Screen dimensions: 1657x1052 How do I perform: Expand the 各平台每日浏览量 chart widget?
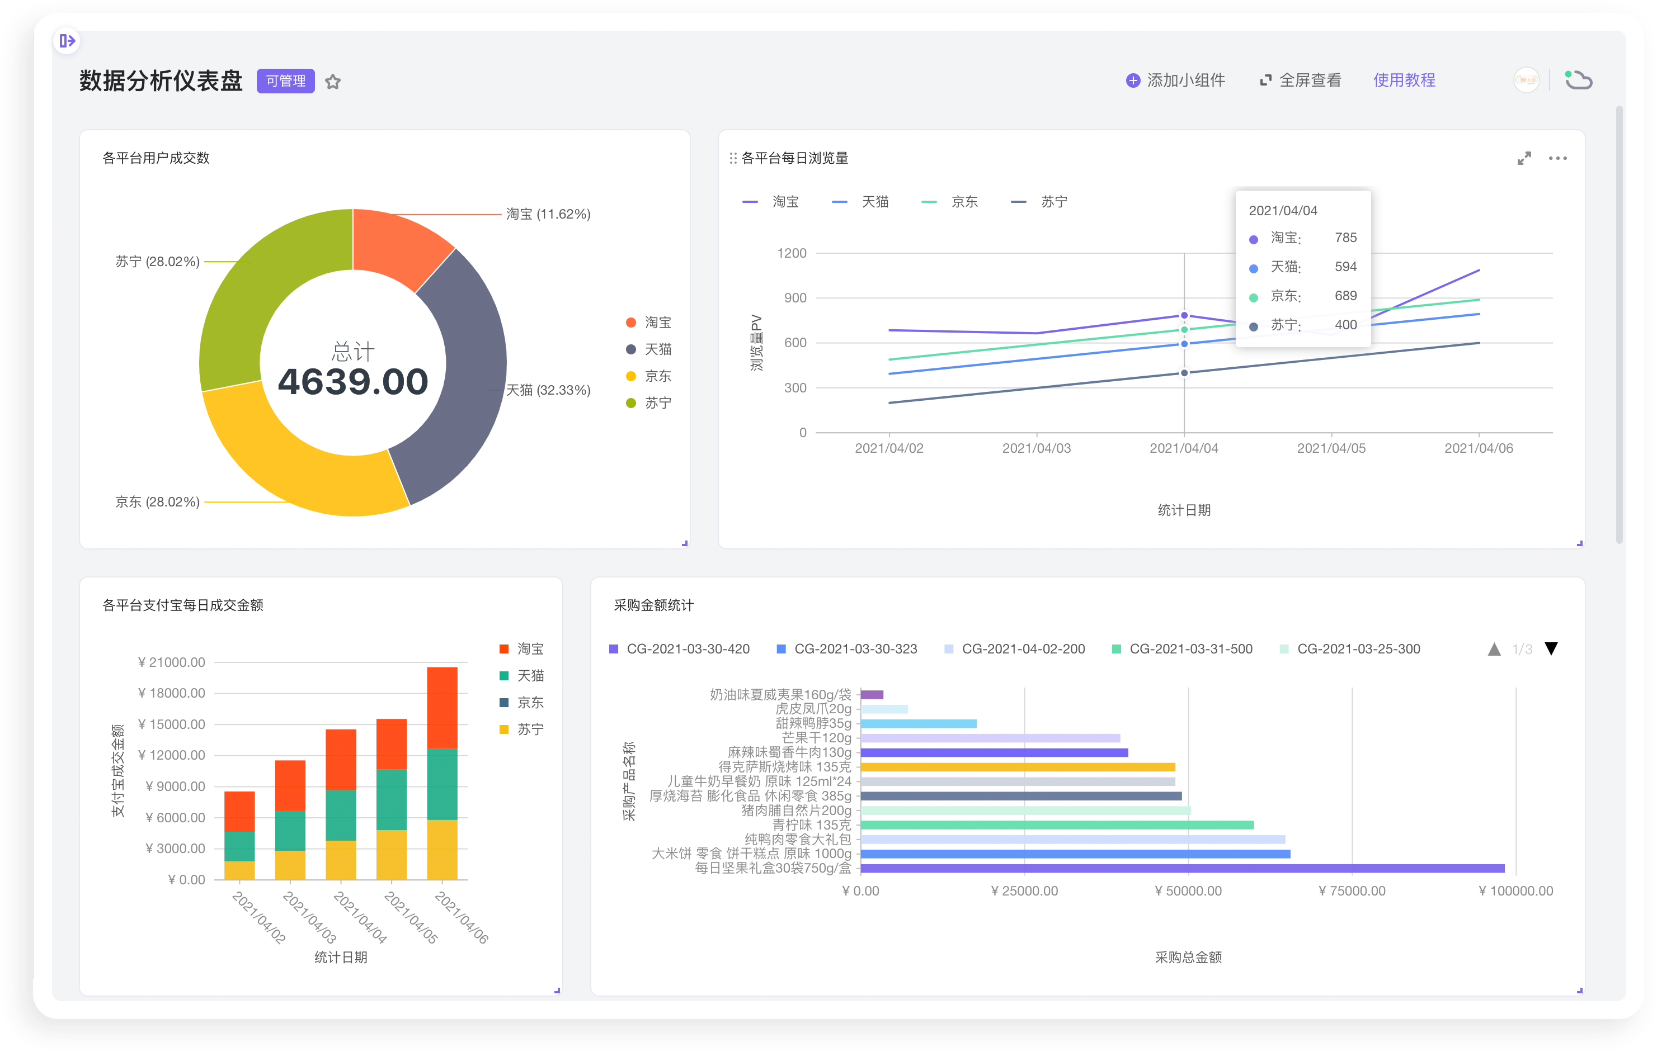click(1523, 158)
